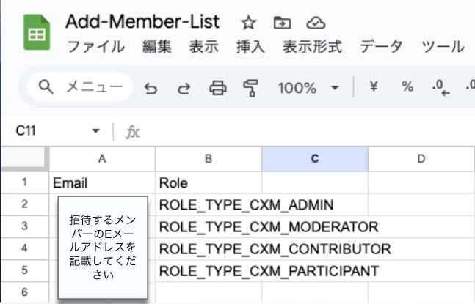Search menus with the メニュー box
475x304 pixels.
tap(80, 87)
